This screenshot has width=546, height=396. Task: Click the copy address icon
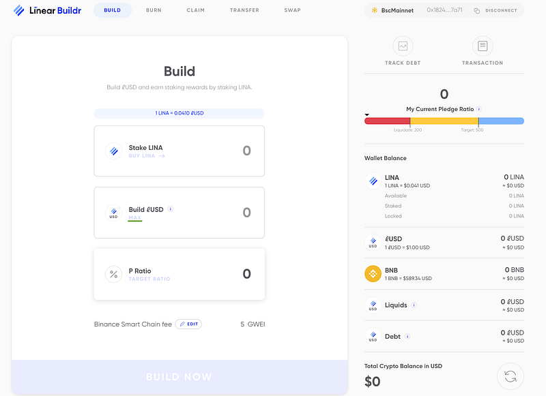pyautogui.click(x=476, y=11)
